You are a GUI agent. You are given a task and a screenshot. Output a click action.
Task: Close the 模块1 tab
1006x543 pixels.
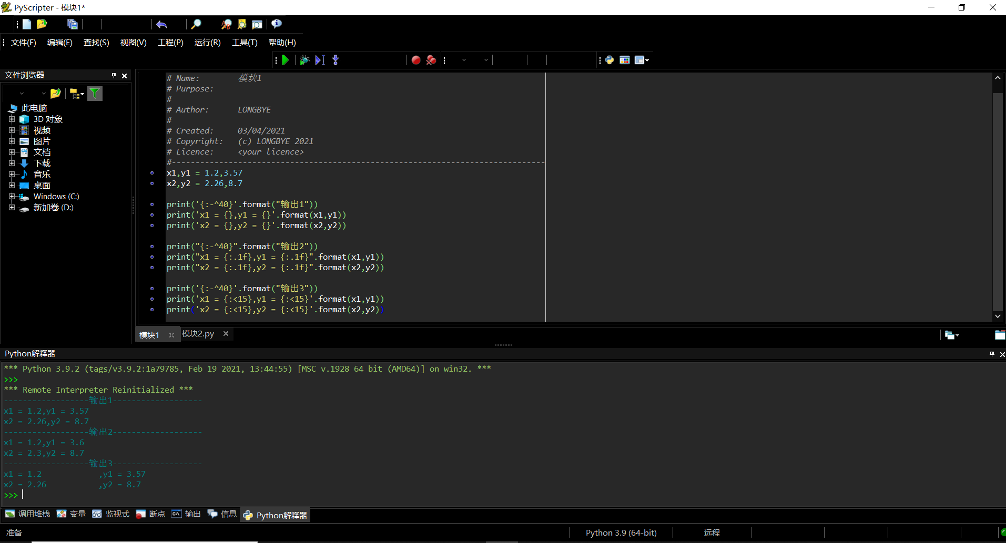(x=171, y=335)
